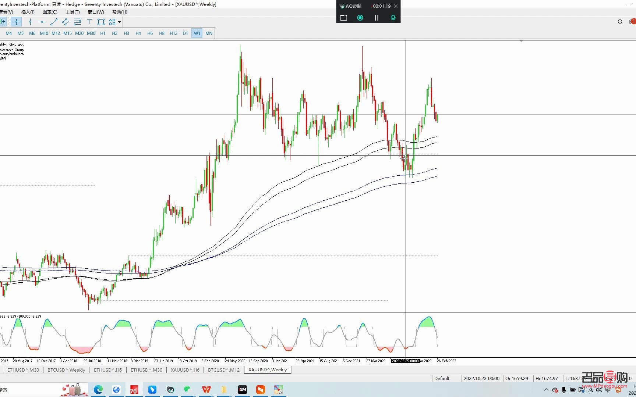This screenshot has height=397, width=636.
Task: Select the text label tool
Action: (x=89, y=22)
